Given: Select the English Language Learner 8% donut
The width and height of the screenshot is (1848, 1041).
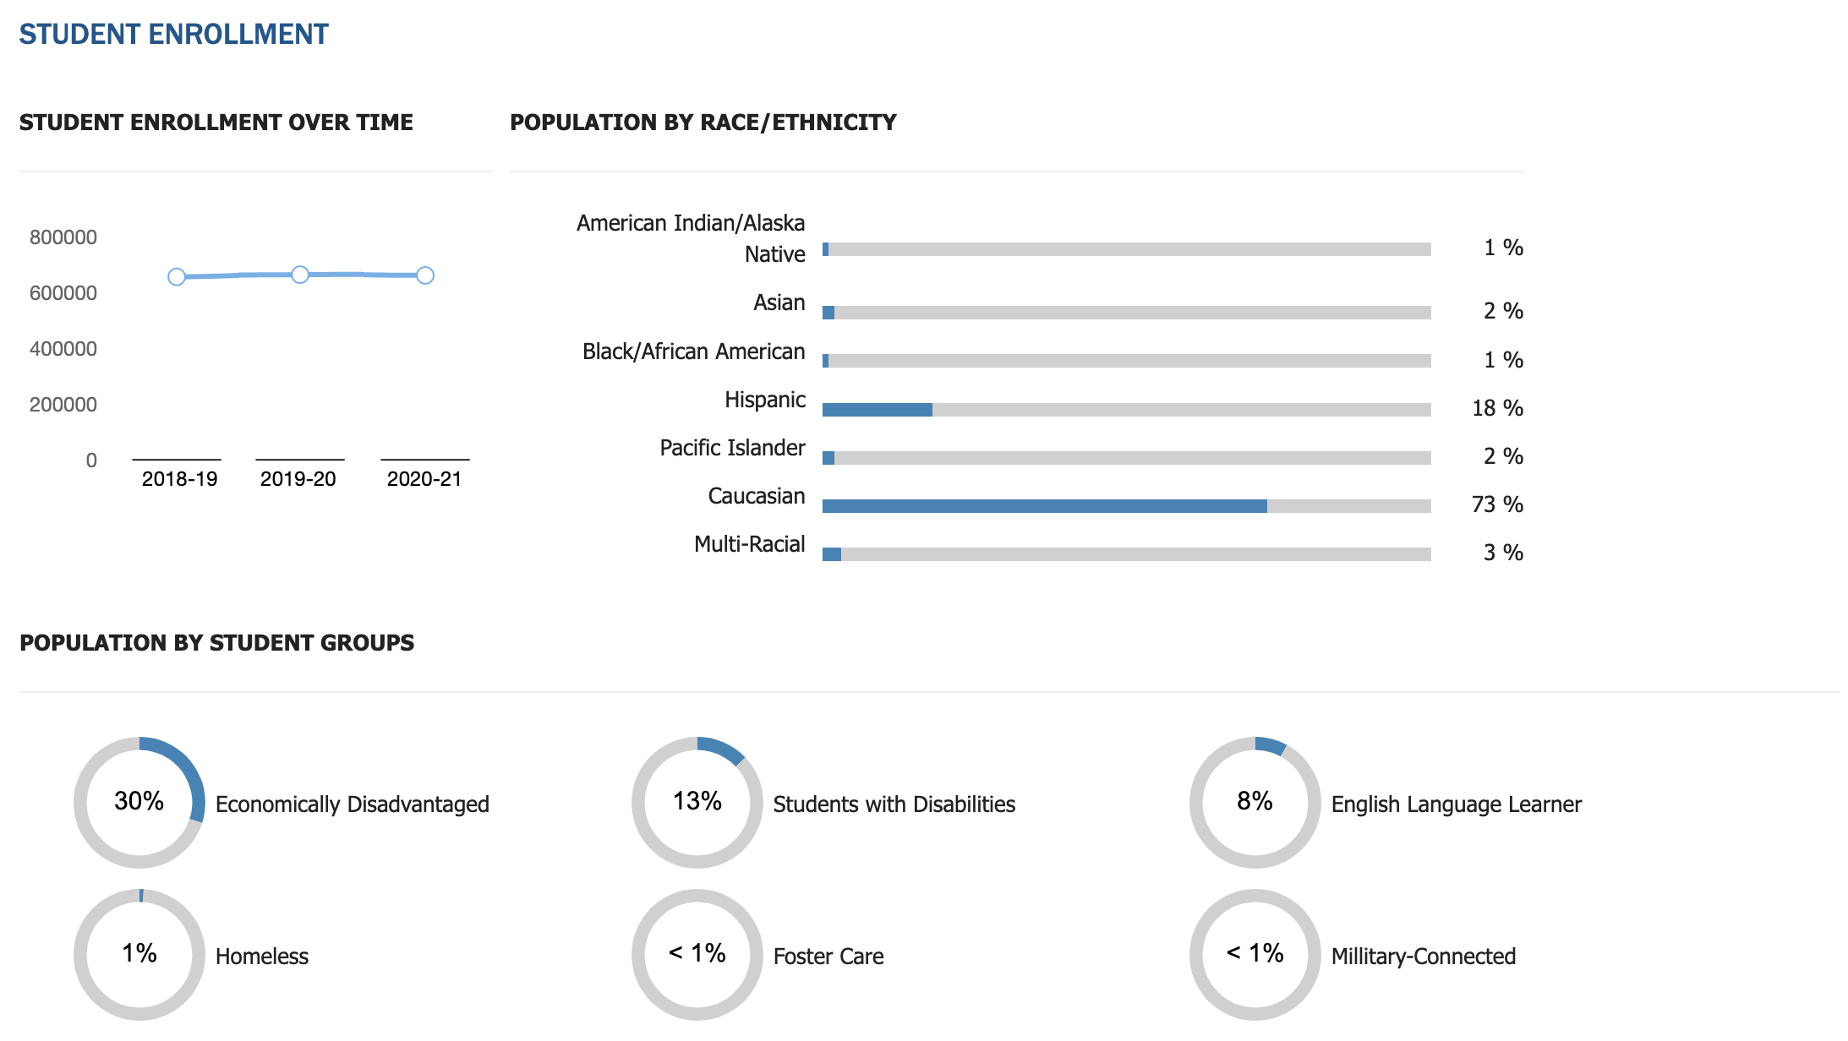Looking at the screenshot, I should pos(1255,803).
